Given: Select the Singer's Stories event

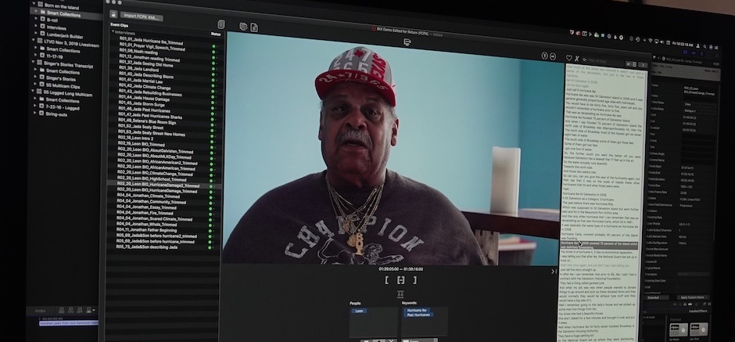Looking at the screenshot, I should 60,79.
